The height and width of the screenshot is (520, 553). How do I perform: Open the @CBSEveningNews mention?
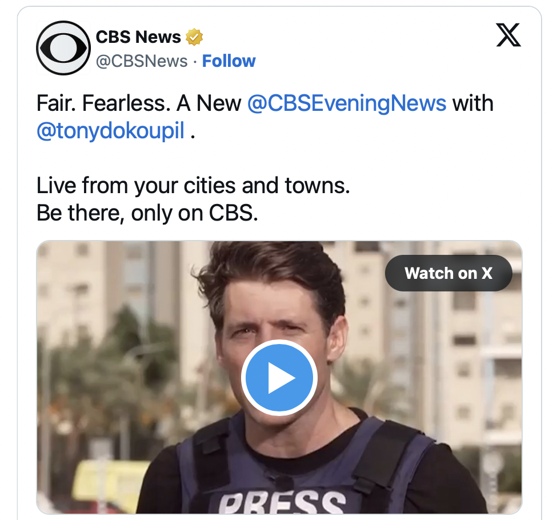(x=347, y=103)
